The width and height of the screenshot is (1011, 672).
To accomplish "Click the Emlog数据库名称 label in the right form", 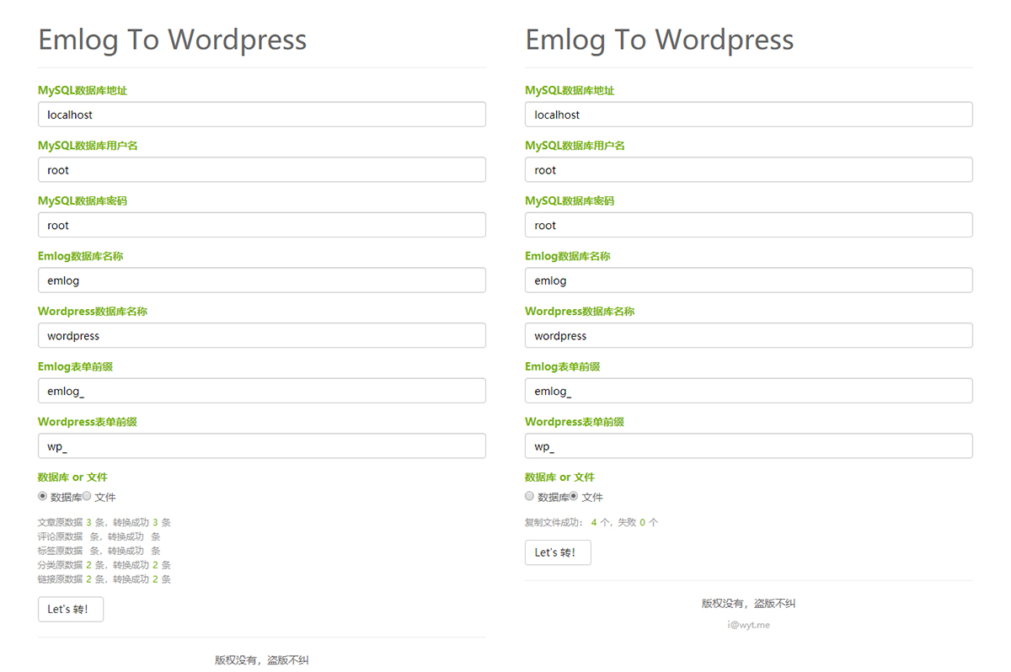I will [568, 256].
